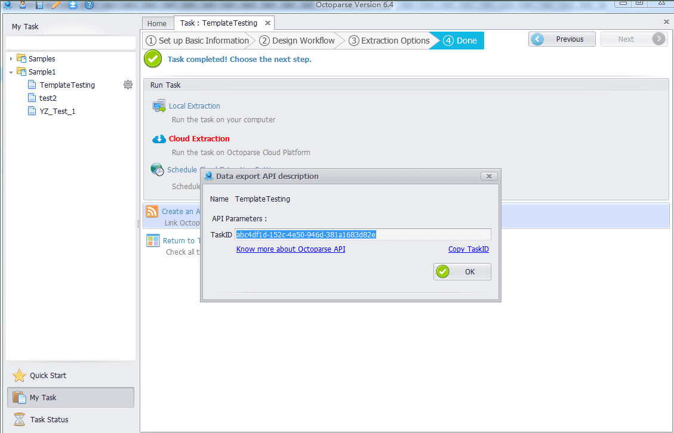Screen dimensions: 674x433
Task: Click the My Task search field
Action: point(71,44)
